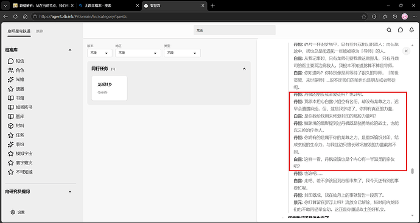Open the 模拟宇宙 category icon
The image size is (420, 223).
10,154
